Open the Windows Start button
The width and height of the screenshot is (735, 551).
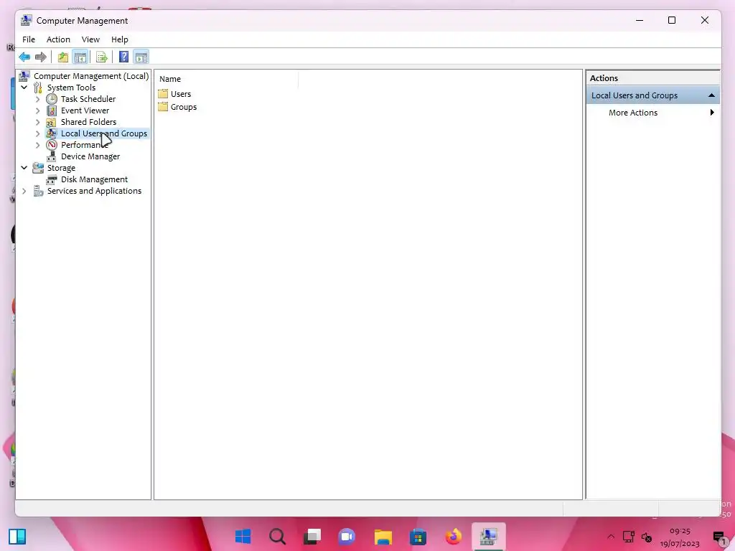(x=243, y=537)
